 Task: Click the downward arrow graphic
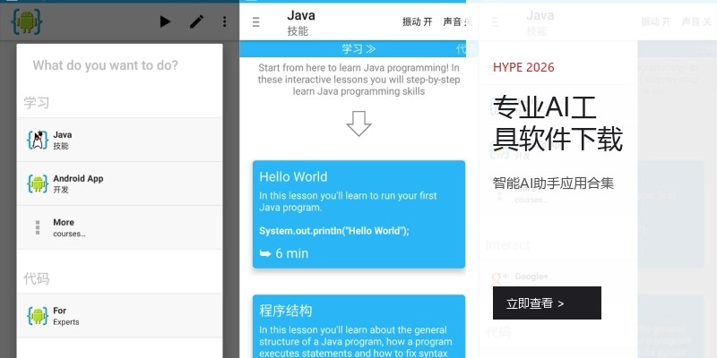coord(358,124)
